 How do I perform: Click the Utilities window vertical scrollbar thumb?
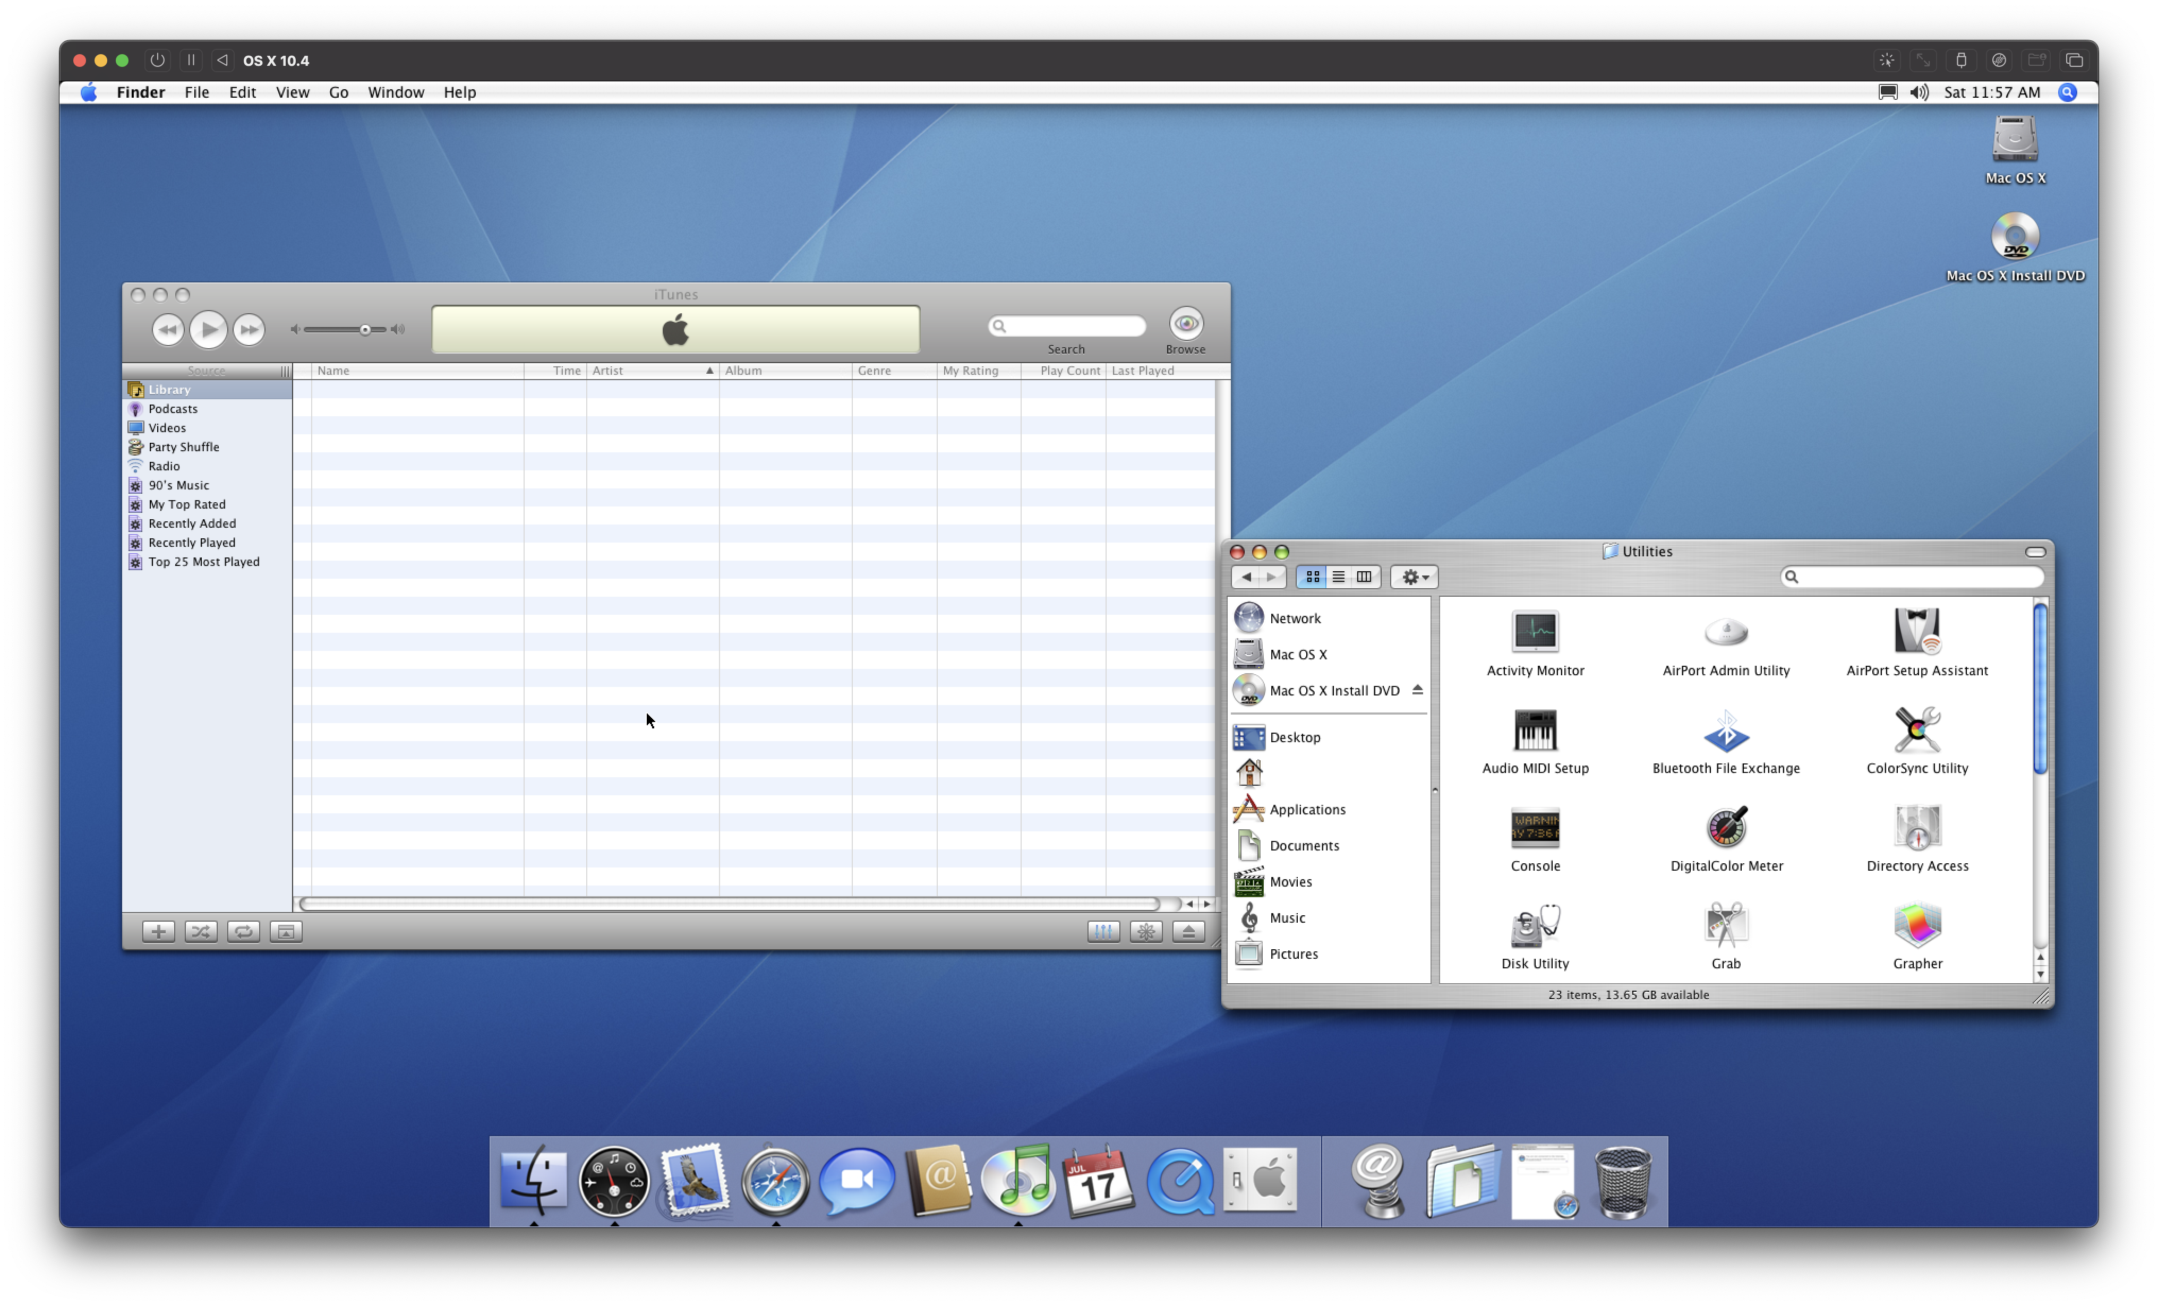pos(2040,689)
